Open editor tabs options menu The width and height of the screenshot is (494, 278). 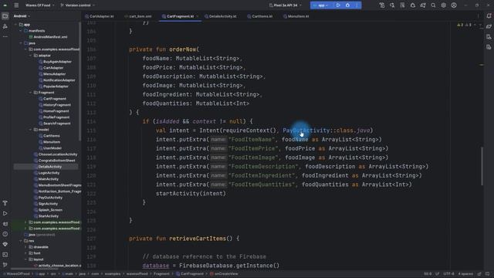pos(478,16)
